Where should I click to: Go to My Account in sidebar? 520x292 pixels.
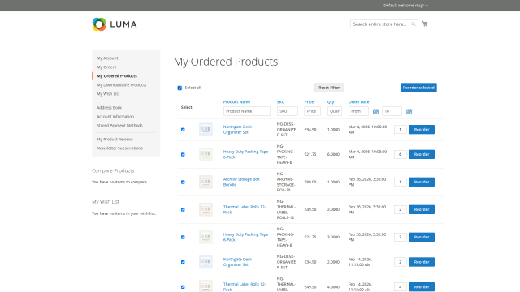point(107,58)
